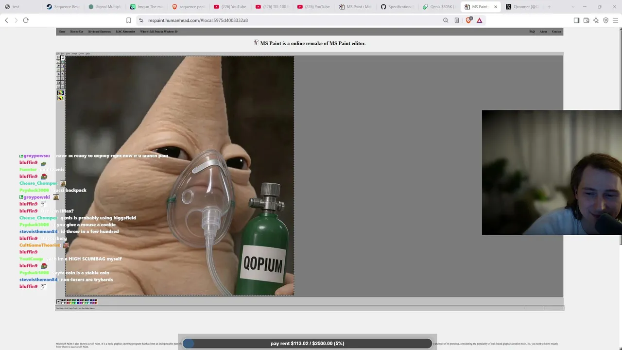Choose the transparent selection option
This screenshot has height=350, width=622.
tap(61, 98)
